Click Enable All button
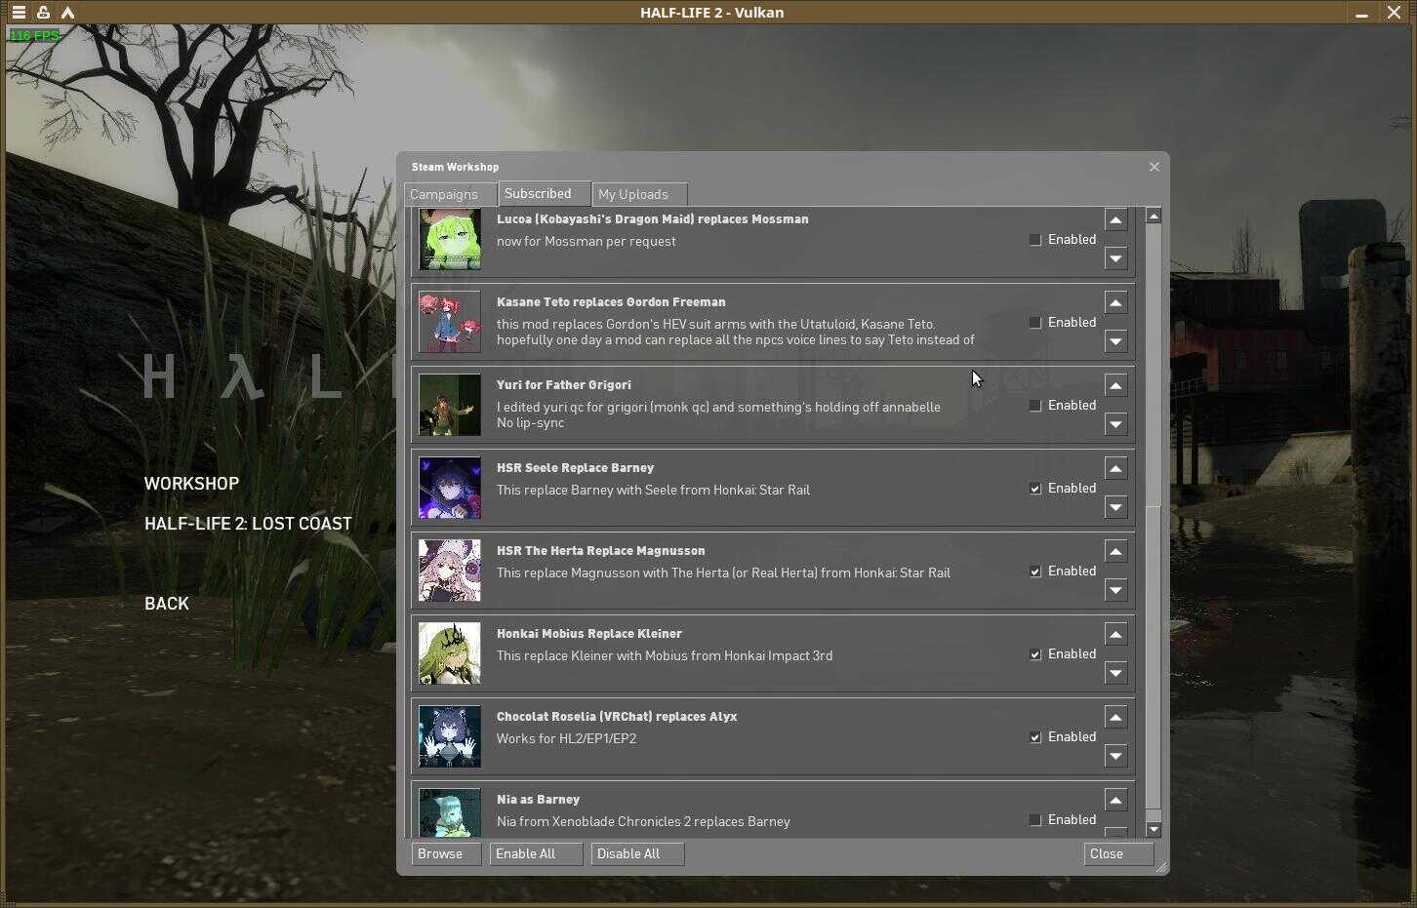Screen dimensions: 1417x908 click(537, 854)
